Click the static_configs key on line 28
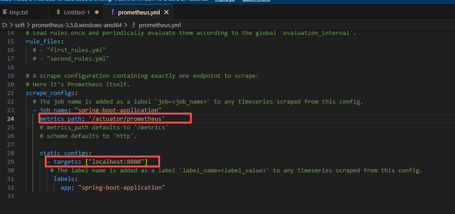 coord(64,153)
